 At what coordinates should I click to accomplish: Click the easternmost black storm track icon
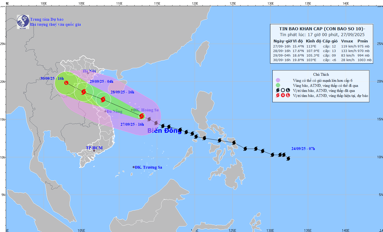(x=288, y=159)
